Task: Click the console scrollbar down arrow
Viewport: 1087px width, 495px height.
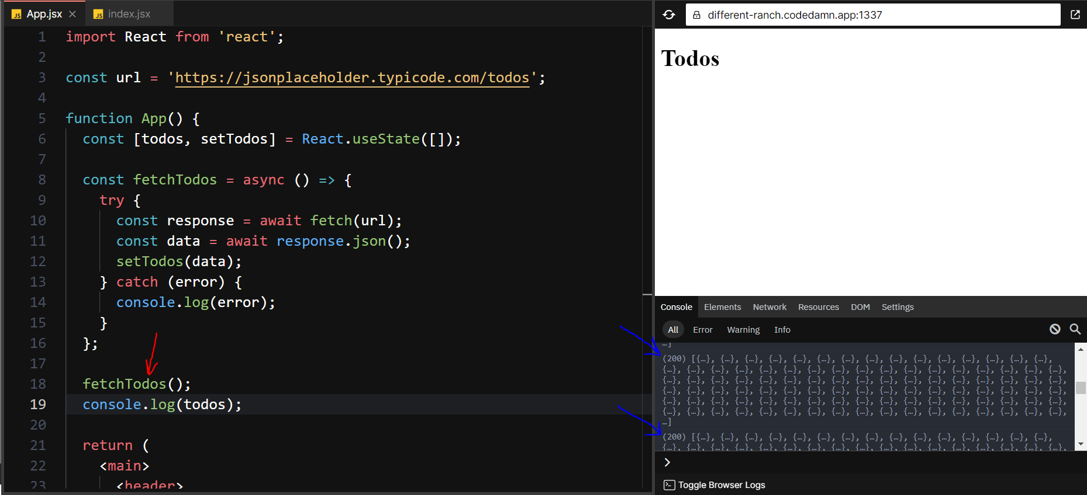Action: [x=1081, y=444]
